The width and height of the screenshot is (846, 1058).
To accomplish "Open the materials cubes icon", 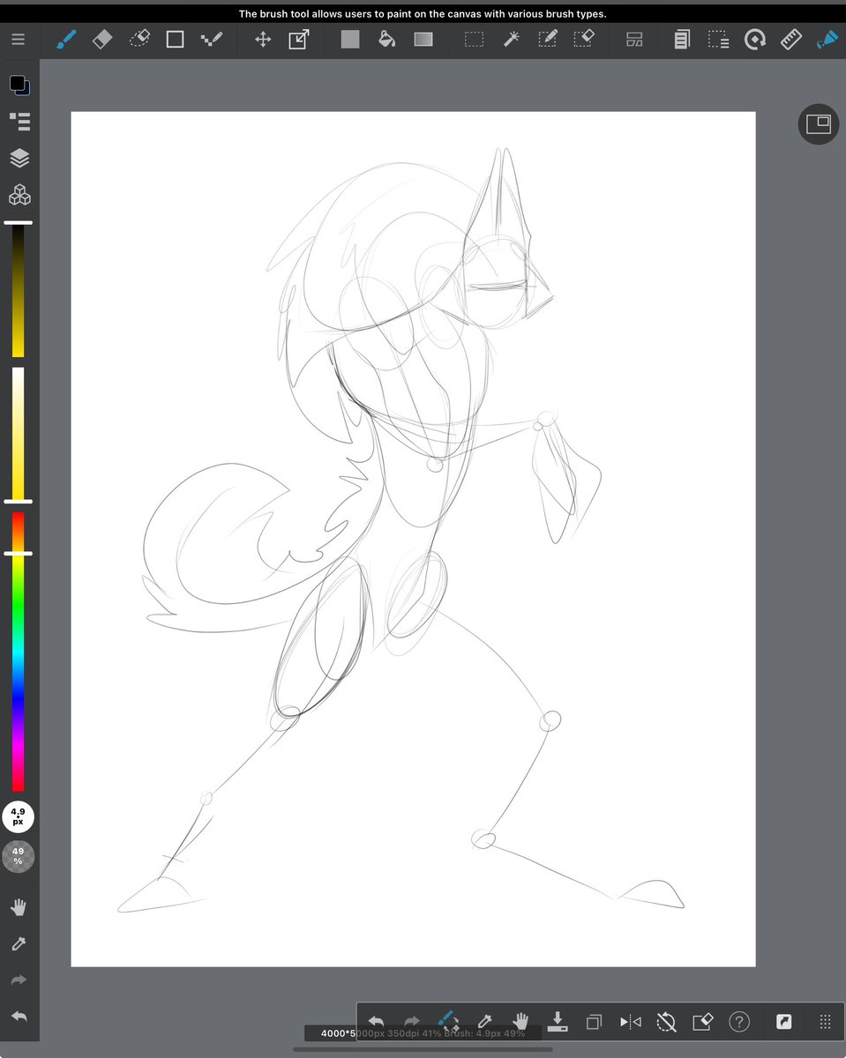I will tap(19, 195).
